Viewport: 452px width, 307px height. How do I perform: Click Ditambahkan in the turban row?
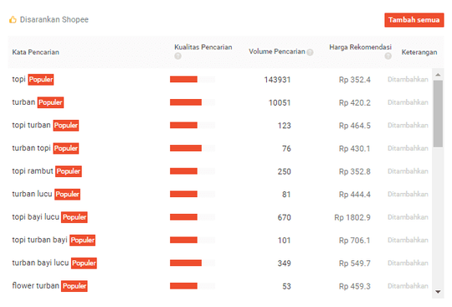click(408, 102)
